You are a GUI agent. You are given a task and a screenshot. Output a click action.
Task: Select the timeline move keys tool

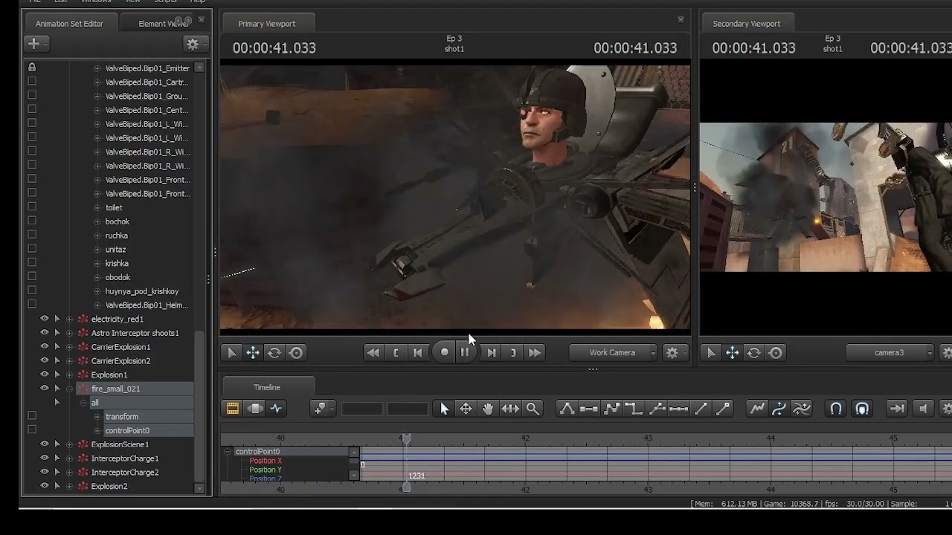pos(466,409)
